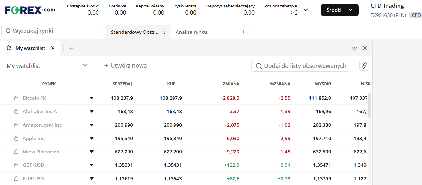Viewport: 422px width, 185px height.
Task: Click Apple buy price 195,340
Action: (x=173, y=138)
